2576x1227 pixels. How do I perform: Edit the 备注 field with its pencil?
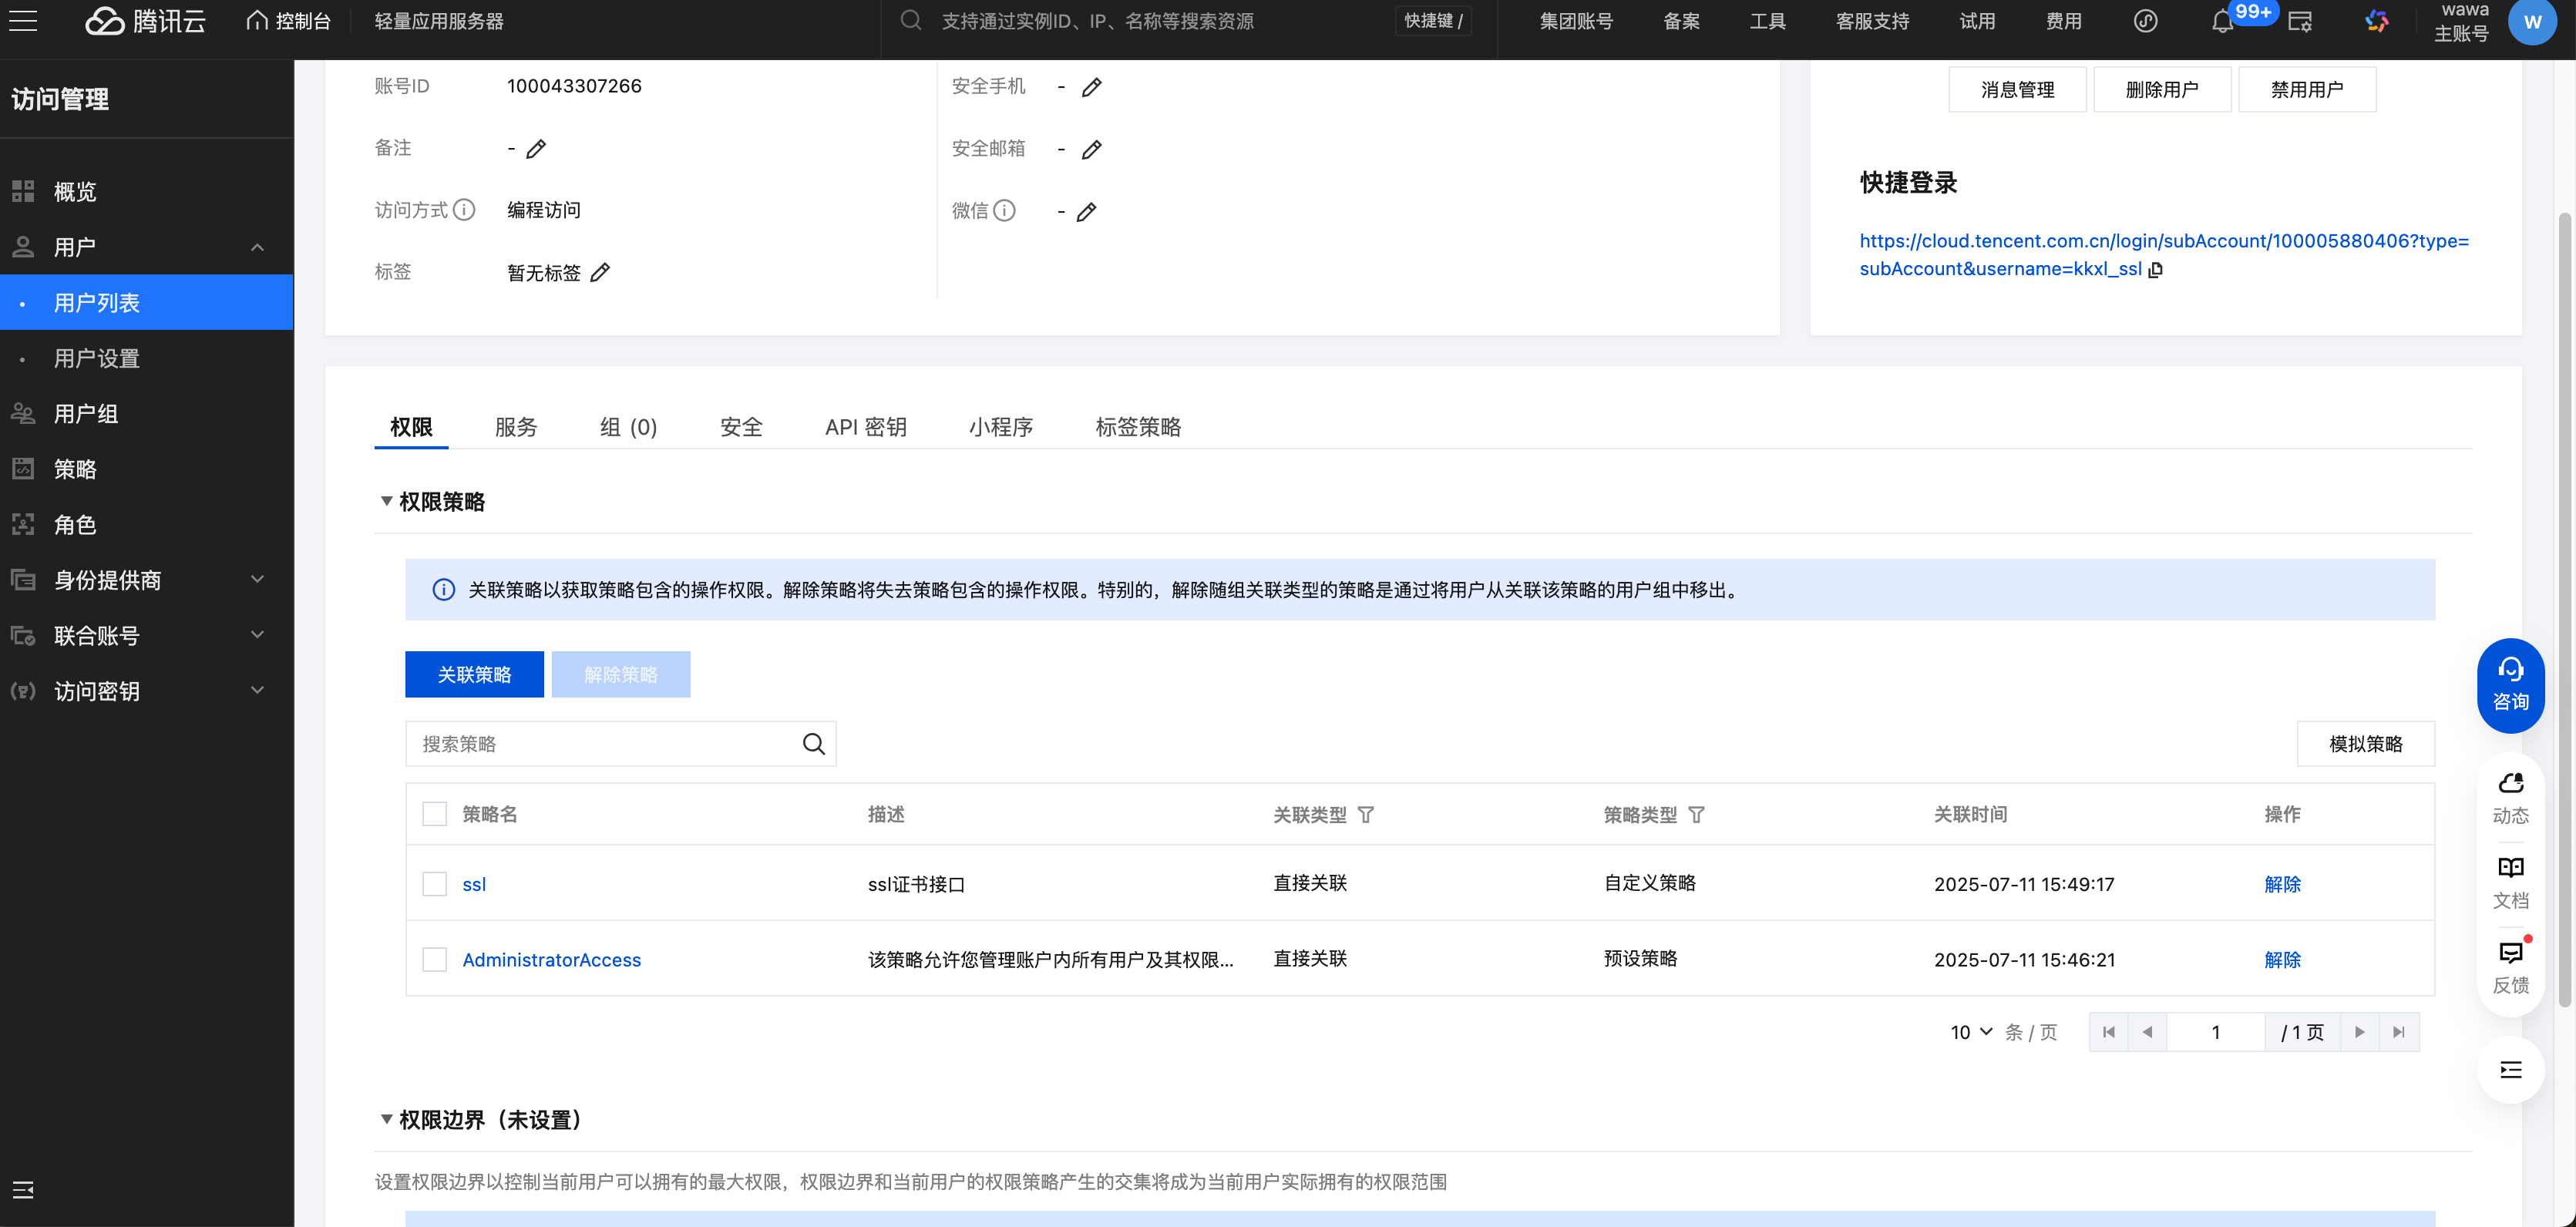536,149
